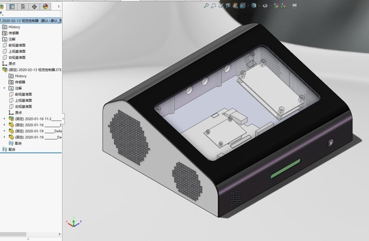The width and height of the screenshot is (369, 241).
Task: Switch to the PropertyManager tab
Action: click(x=12, y=7)
